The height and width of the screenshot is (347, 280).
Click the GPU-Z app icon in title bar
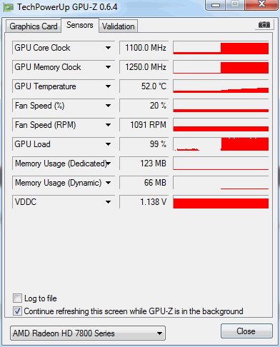[8, 8]
